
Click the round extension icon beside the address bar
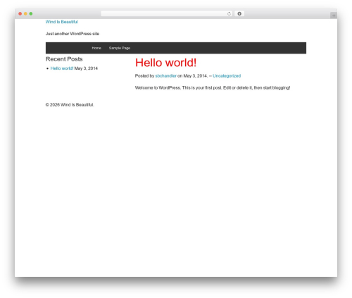(x=239, y=14)
